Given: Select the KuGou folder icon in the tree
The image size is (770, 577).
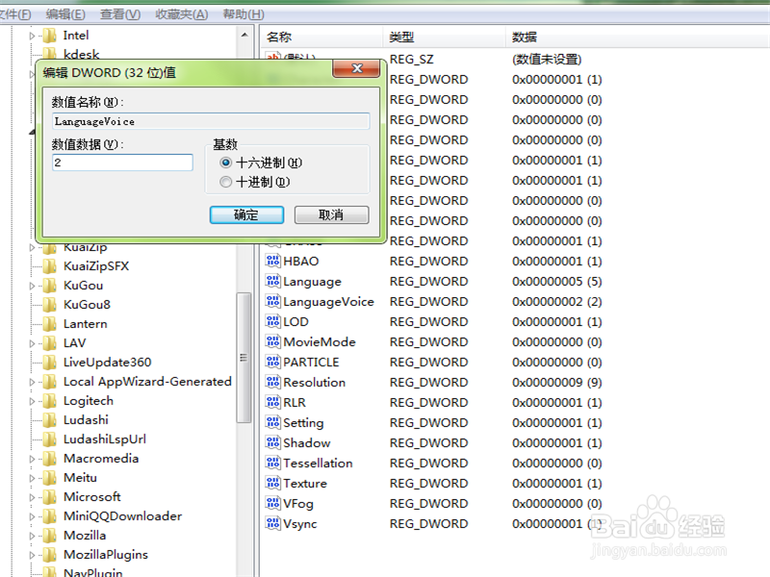Looking at the screenshot, I should click(48, 285).
